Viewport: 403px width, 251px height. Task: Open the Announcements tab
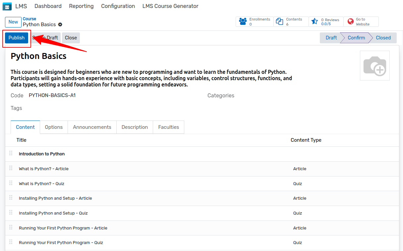(x=92, y=127)
